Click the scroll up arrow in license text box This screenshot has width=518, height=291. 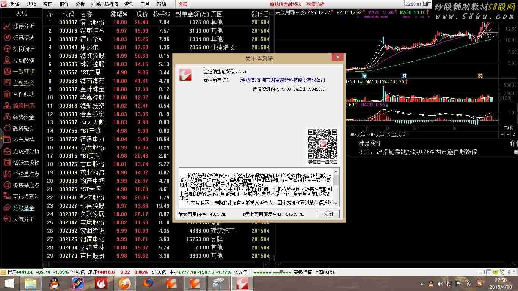tap(336, 172)
